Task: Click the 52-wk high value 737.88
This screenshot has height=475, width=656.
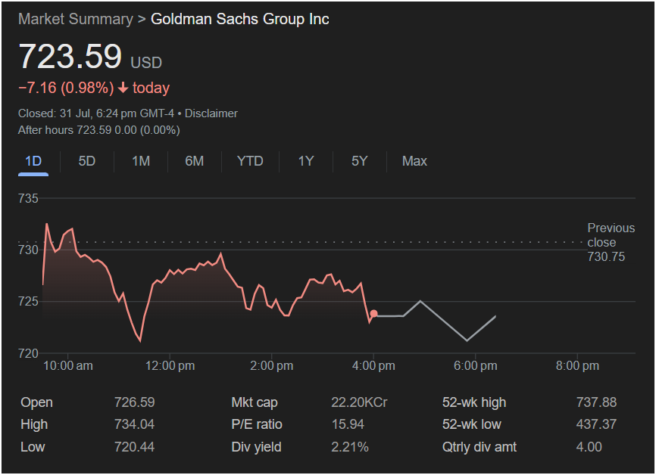Action: click(x=597, y=402)
